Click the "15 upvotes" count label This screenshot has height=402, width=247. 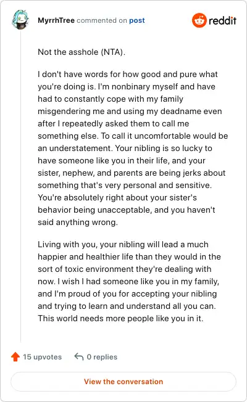[x=43, y=357]
